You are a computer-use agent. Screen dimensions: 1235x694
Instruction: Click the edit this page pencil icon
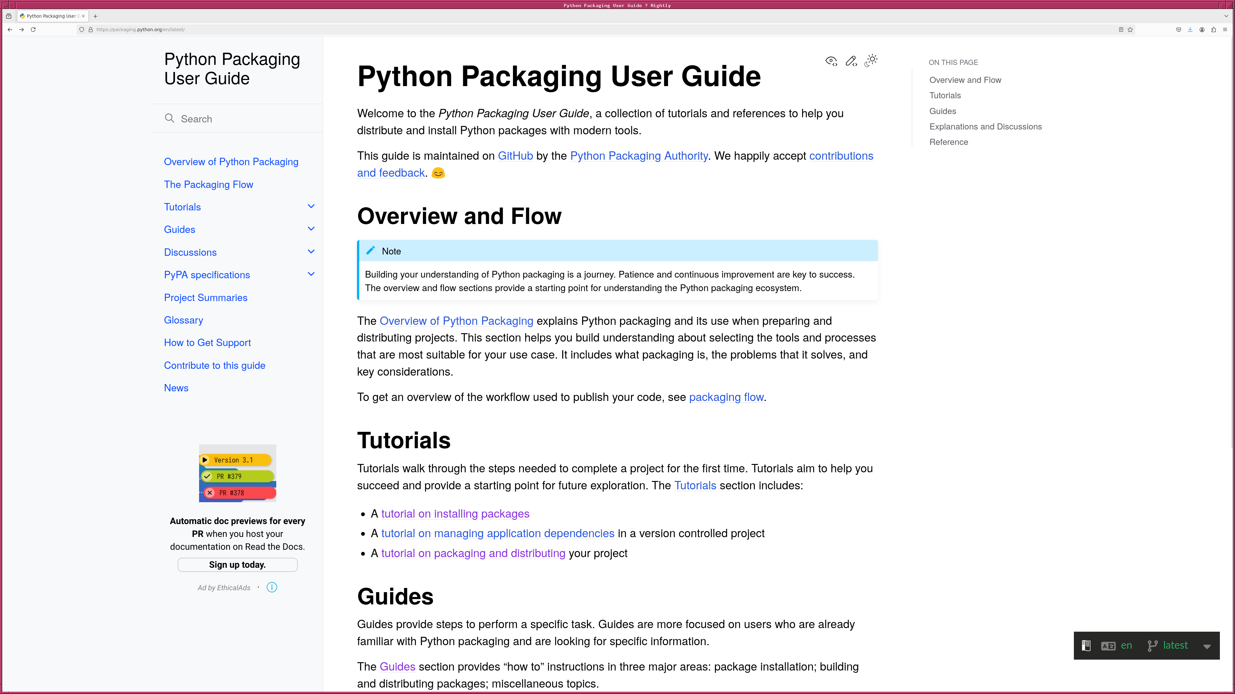coord(851,61)
